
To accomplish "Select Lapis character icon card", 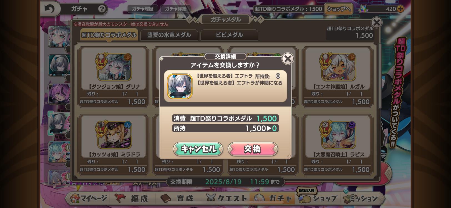I will [x=338, y=135].
